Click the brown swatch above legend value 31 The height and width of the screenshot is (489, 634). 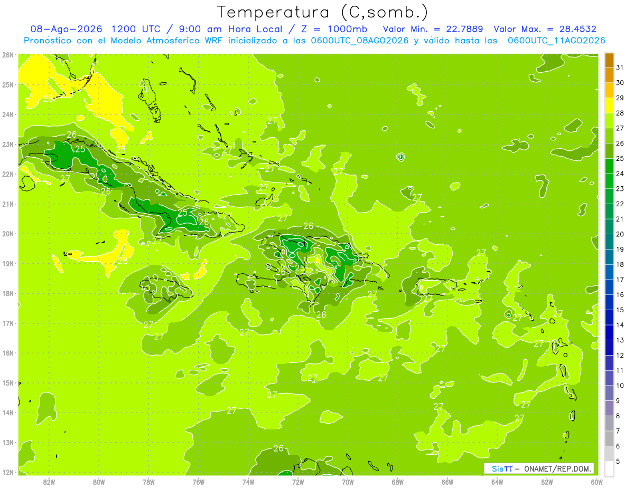[x=609, y=61]
